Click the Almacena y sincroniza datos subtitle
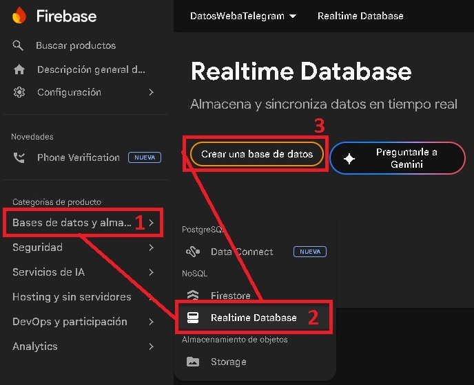Viewport: 474px width, 385px height. pyautogui.click(x=324, y=104)
